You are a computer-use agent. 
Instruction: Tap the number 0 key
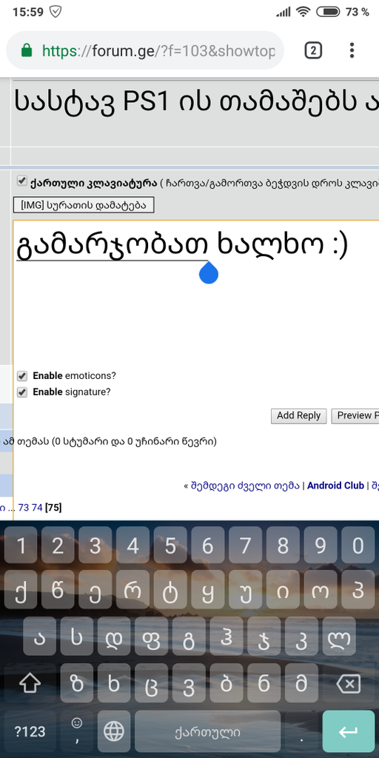[358, 546]
